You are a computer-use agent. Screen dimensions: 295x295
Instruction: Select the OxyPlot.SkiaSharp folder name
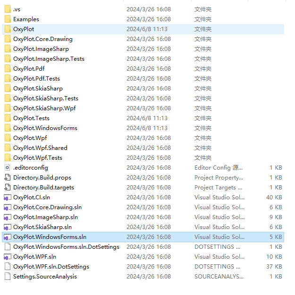coord(38,89)
